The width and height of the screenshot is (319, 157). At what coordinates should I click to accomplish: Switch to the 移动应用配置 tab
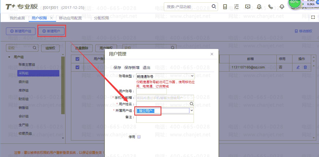point(70,18)
